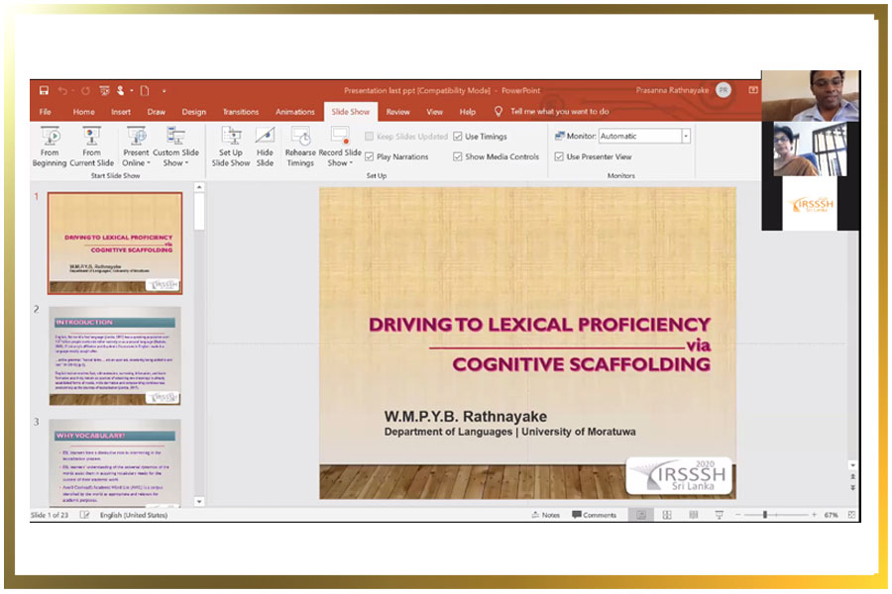The width and height of the screenshot is (892, 594).
Task: Click the Start From Beginning quick access icon
Action: tap(104, 90)
